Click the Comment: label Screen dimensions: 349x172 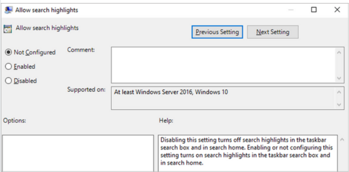tap(81, 50)
